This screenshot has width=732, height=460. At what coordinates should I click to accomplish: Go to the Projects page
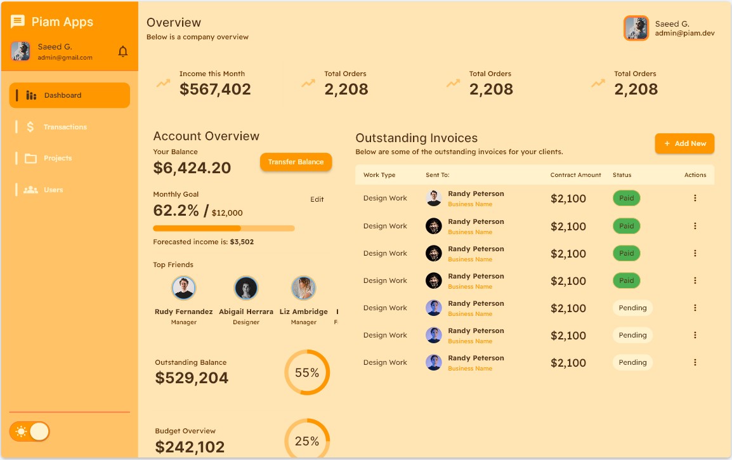(x=58, y=159)
